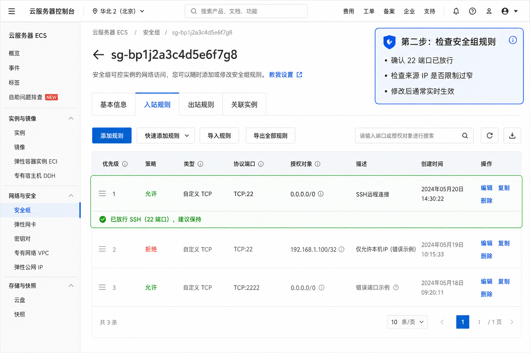Click the user outline icon in header
530x353 pixels.
tap(489, 11)
